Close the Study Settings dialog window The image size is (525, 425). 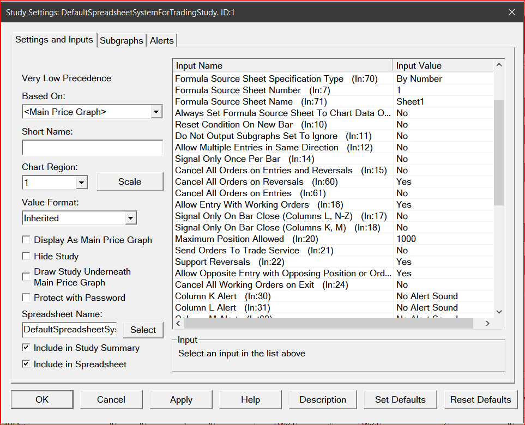click(x=511, y=12)
